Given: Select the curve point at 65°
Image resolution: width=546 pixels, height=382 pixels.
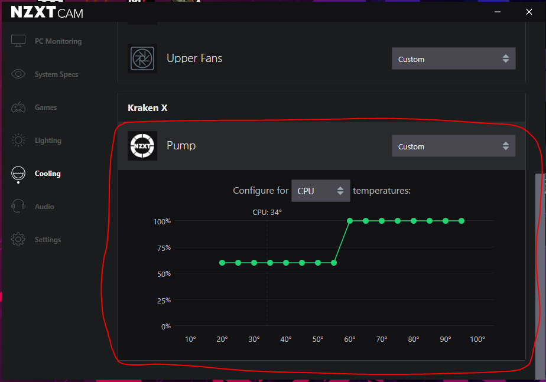Looking at the screenshot, I should 366,221.
